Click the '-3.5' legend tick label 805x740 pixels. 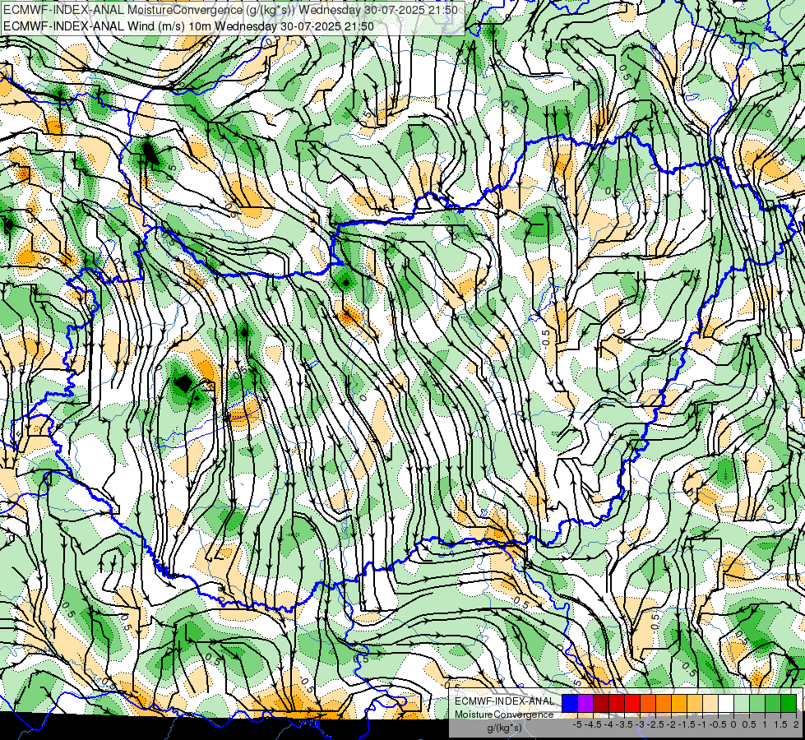pos(625,724)
